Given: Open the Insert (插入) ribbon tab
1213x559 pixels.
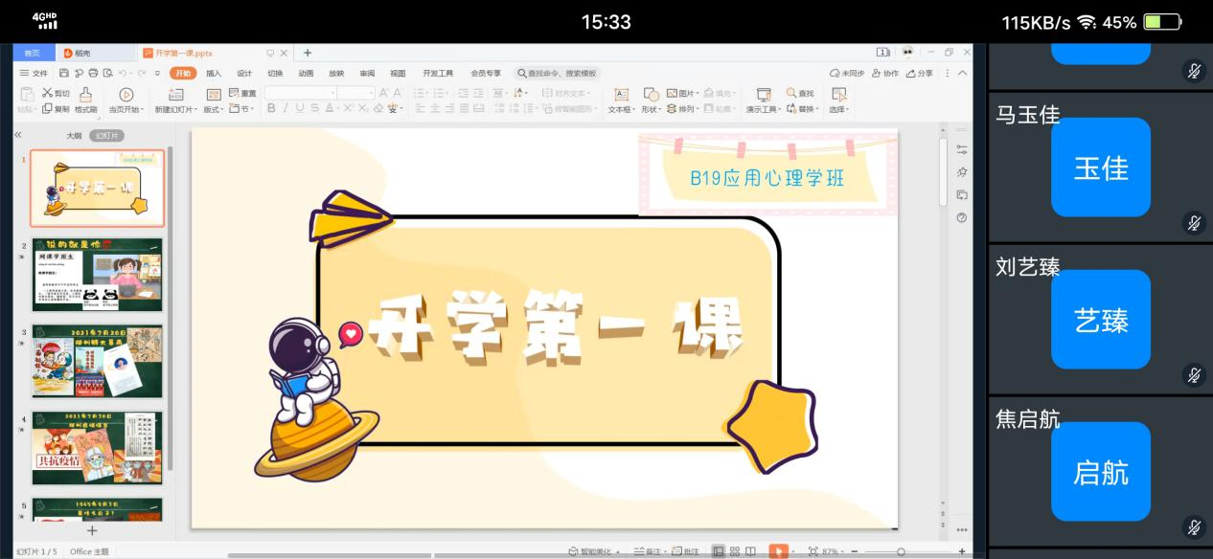Looking at the screenshot, I should tap(214, 73).
